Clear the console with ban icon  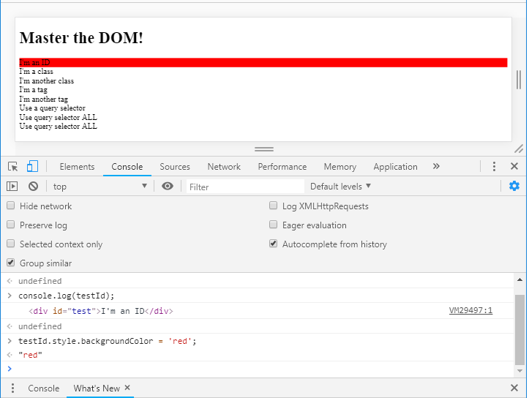tap(33, 186)
